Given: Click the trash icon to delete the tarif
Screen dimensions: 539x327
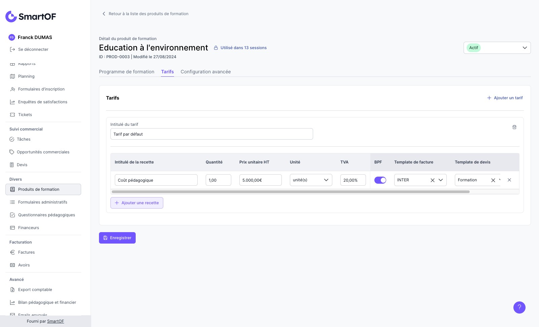Looking at the screenshot, I should [514, 127].
